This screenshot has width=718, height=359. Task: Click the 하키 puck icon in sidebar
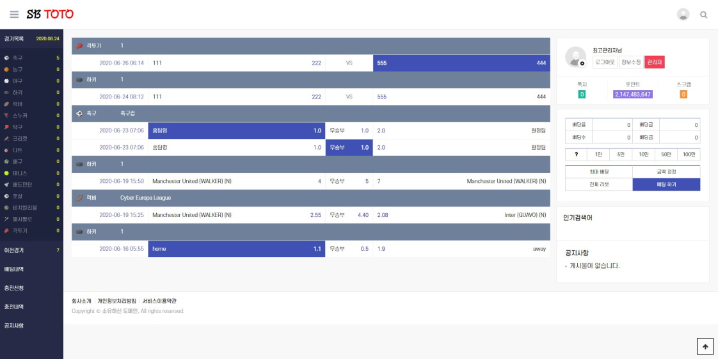(6, 93)
